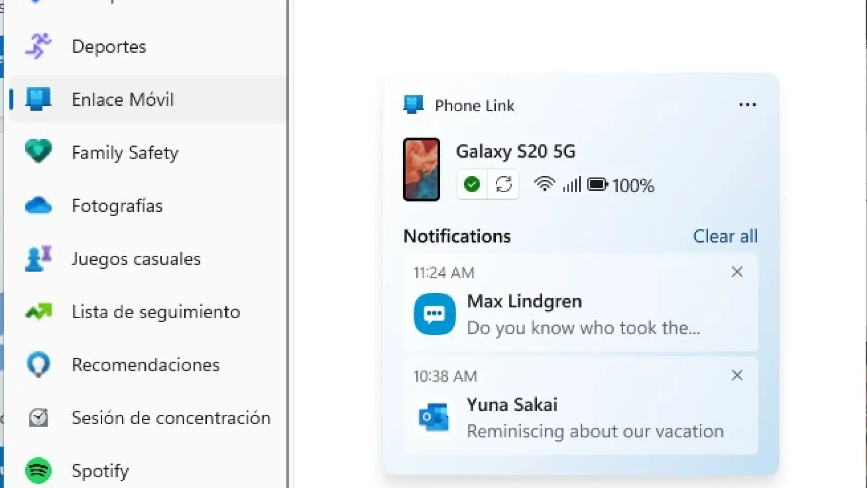Dismiss the 11:24 AM Max Lindgren notification
Screen dimensions: 867x488
(x=737, y=272)
